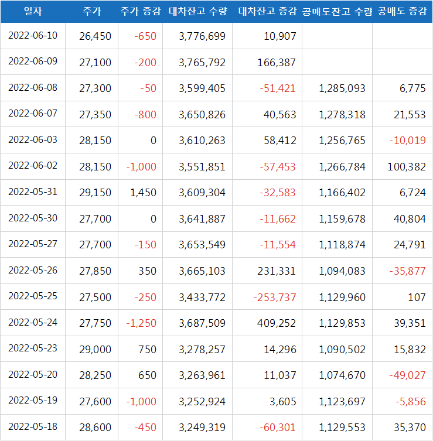Click price value 27,300
The image size is (433, 441).
95,88
